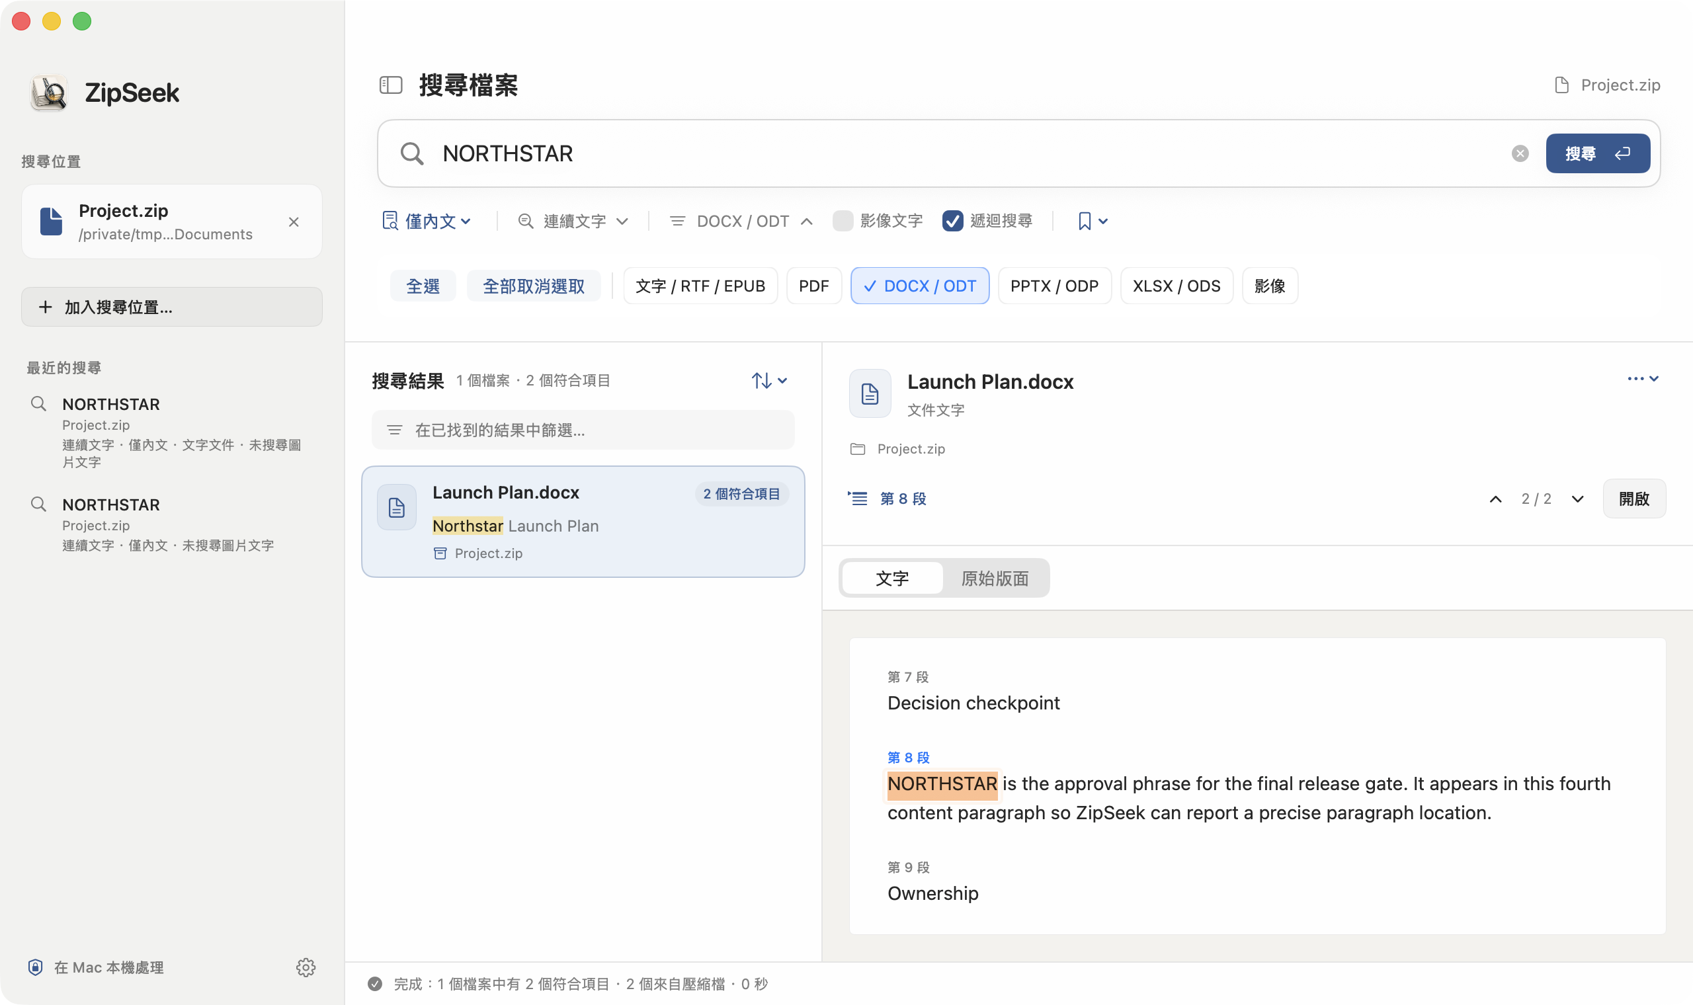1693x1005 pixels.
Task: Collapse the DOCX / ODT file type filter
Action: (x=741, y=221)
